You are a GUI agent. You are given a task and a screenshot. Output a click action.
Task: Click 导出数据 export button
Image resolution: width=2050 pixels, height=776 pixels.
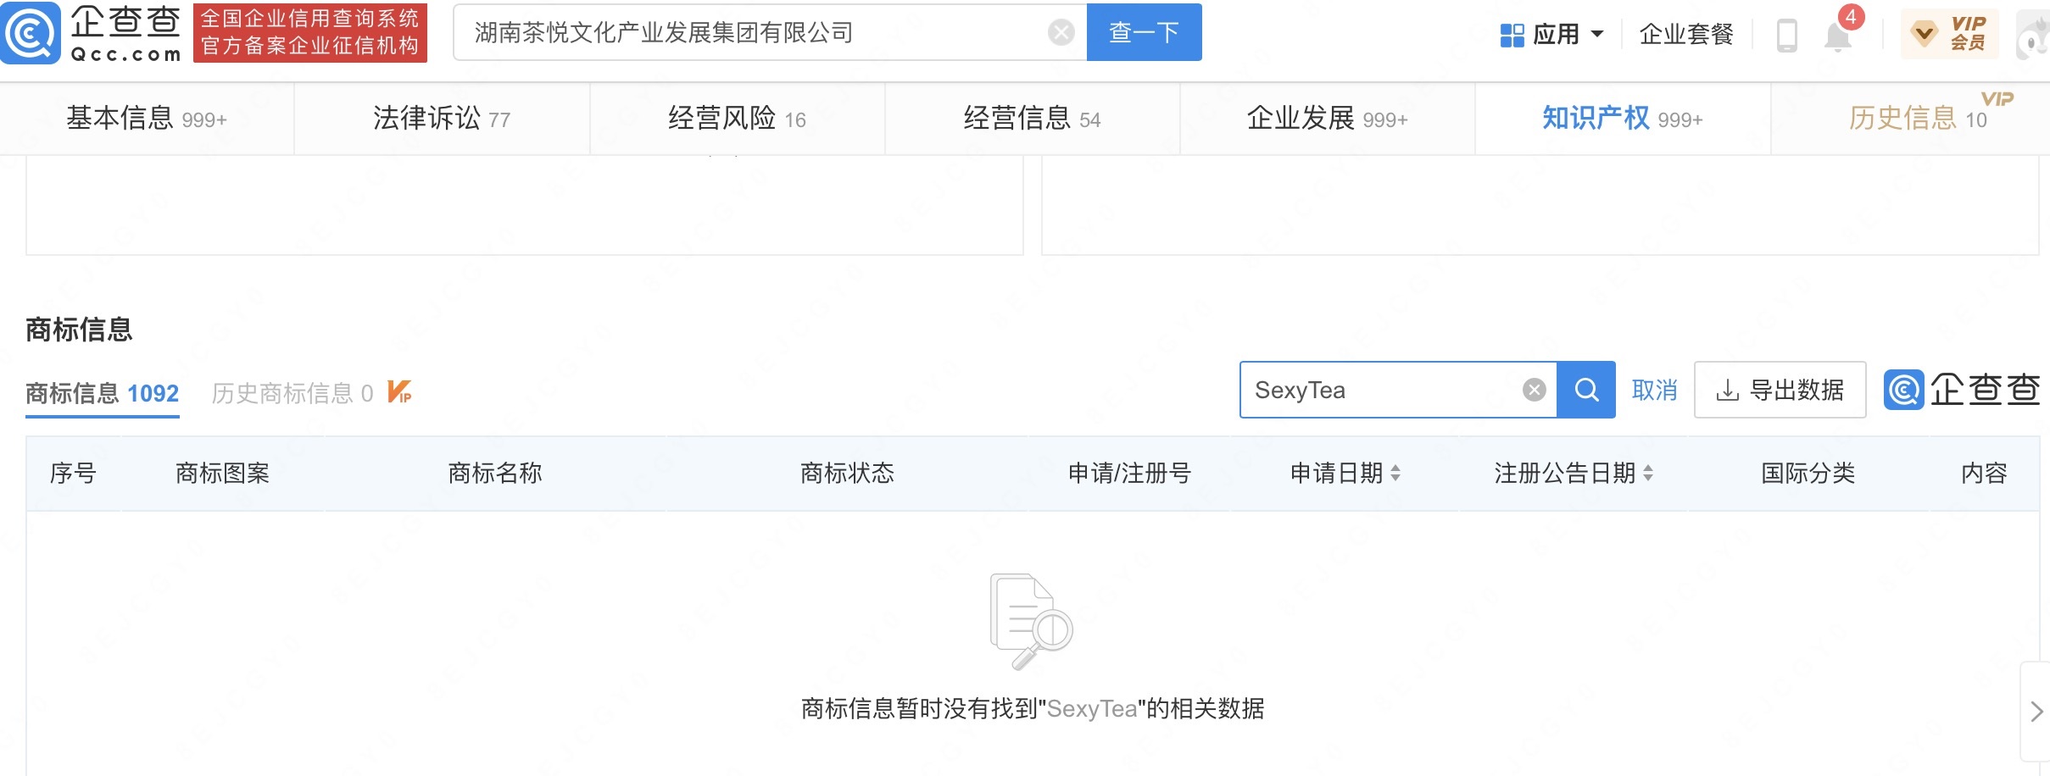click(x=1780, y=390)
